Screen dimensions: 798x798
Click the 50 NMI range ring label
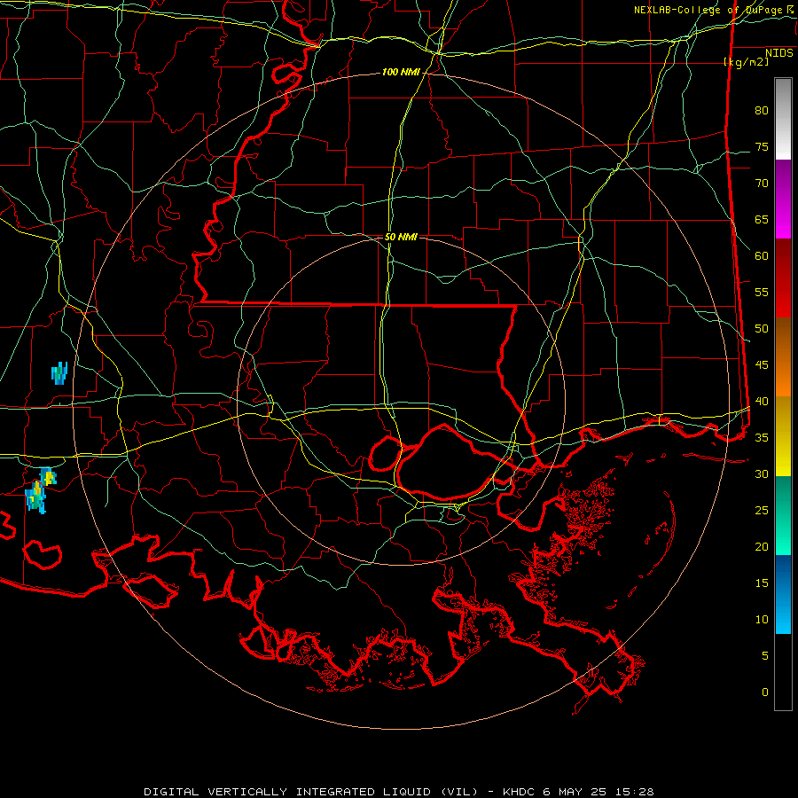(401, 237)
